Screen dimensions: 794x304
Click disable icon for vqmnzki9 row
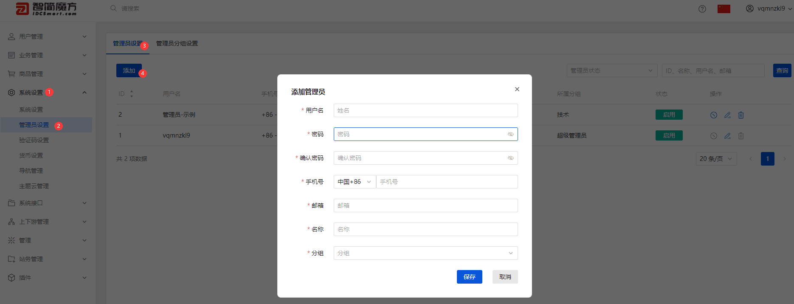[714, 136]
